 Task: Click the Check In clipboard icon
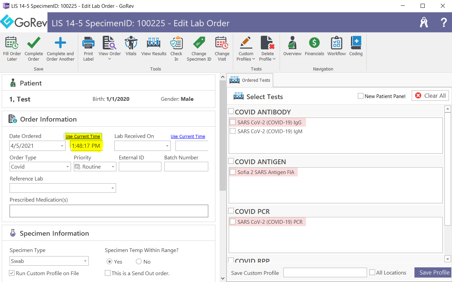click(176, 43)
